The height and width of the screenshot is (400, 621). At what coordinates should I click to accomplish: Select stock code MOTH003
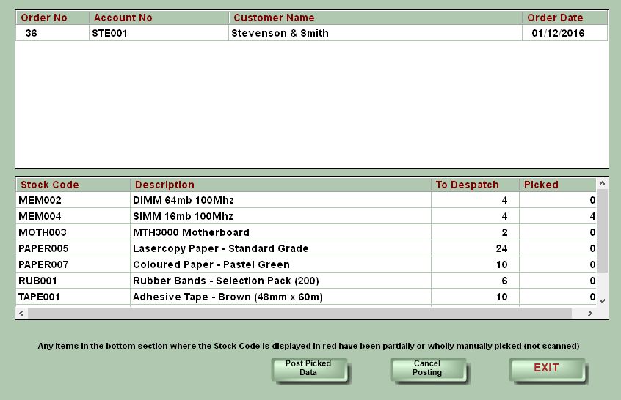click(x=73, y=232)
